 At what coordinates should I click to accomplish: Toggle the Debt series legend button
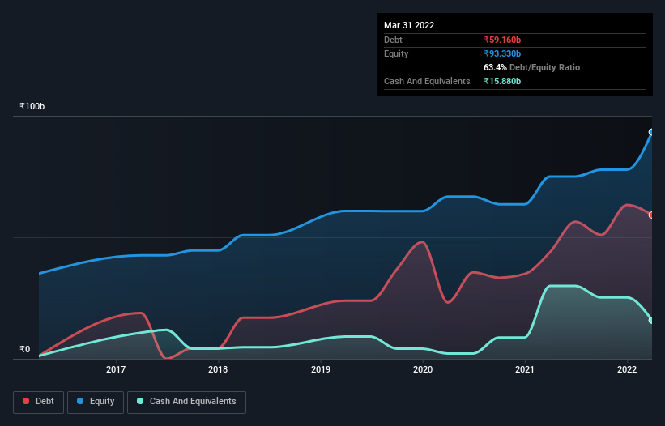point(39,402)
